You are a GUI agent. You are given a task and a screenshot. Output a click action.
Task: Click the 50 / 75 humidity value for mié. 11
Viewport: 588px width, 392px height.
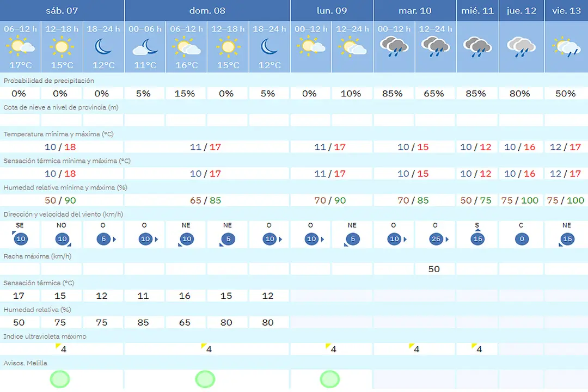(475, 200)
